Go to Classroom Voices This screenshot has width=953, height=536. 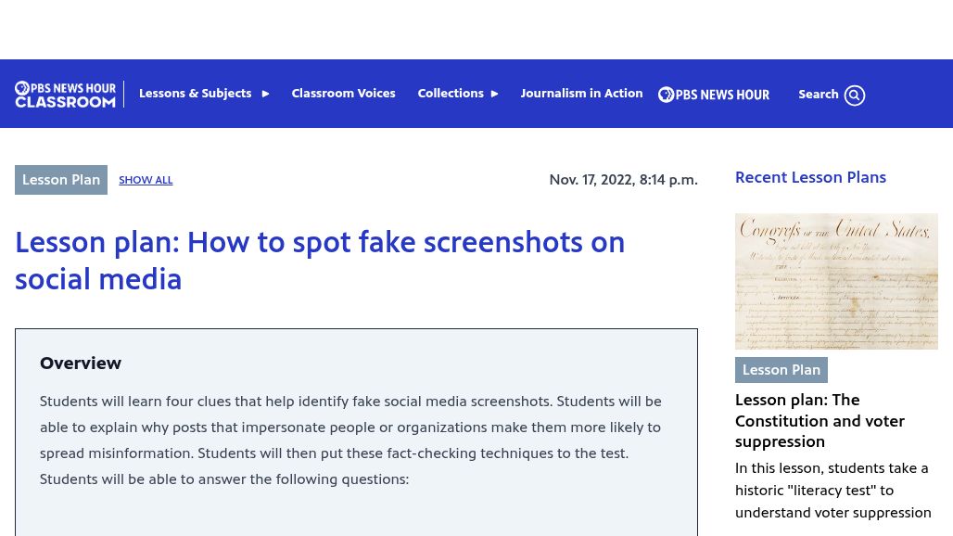click(343, 94)
